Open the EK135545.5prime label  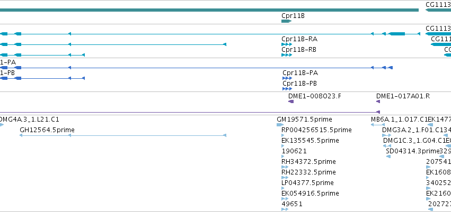[x=311, y=140]
